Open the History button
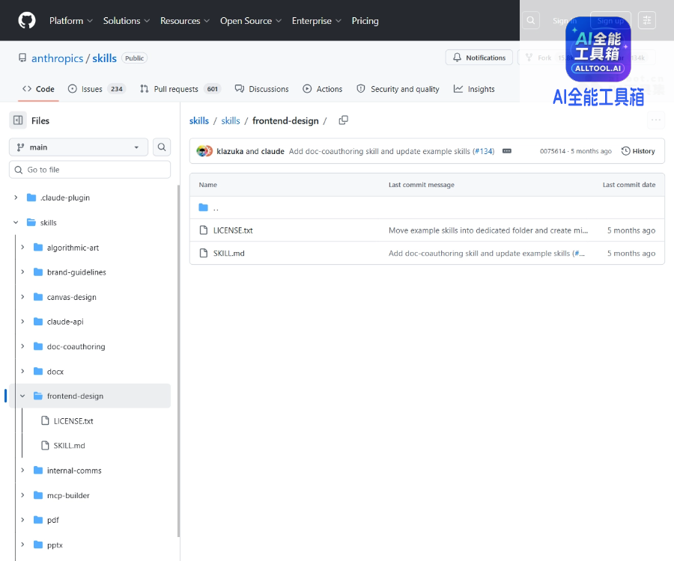The height and width of the screenshot is (561, 674). (x=638, y=151)
